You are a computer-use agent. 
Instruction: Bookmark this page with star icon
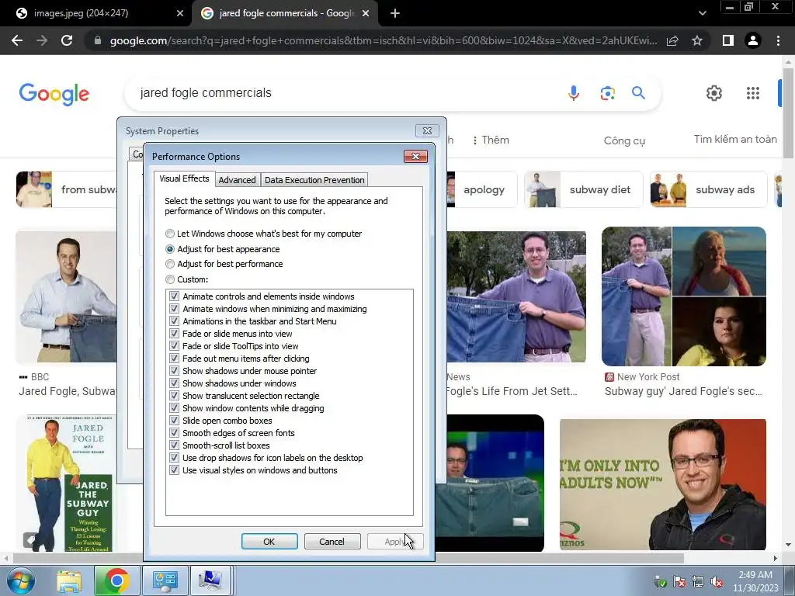point(697,40)
